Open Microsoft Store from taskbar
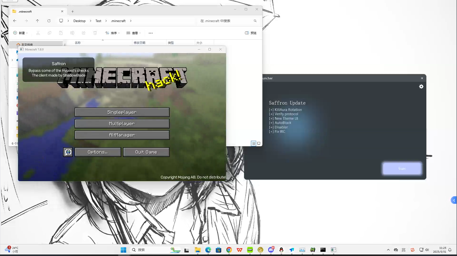The height and width of the screenshot is (256, 457). [x=218, y=250]
